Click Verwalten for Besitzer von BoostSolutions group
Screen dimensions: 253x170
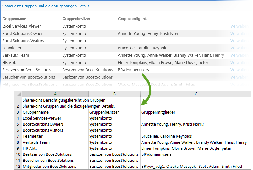(x=239, y=70)
